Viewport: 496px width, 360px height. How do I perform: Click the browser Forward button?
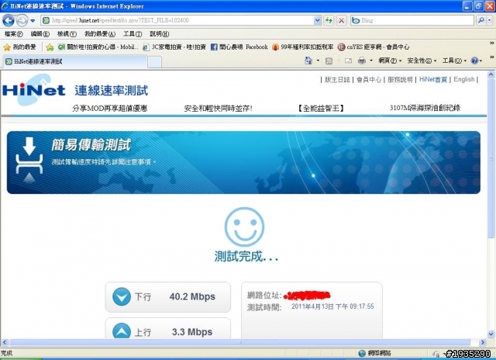[22, 21]
